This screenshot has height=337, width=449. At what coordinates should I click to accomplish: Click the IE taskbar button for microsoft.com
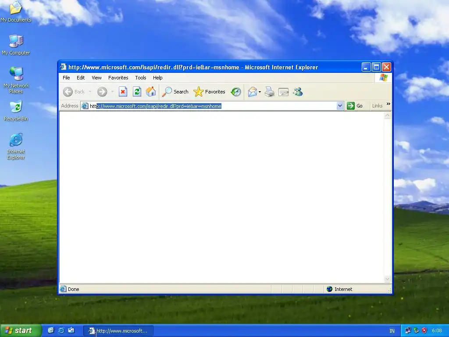coord(118,331)
